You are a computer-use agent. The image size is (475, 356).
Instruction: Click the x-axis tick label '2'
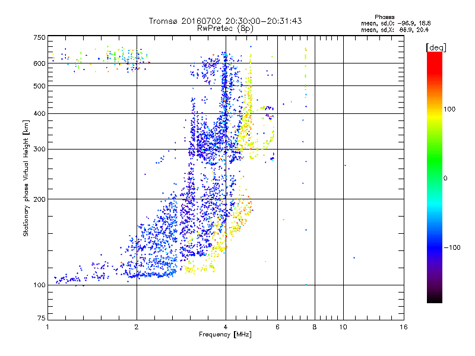137,327
